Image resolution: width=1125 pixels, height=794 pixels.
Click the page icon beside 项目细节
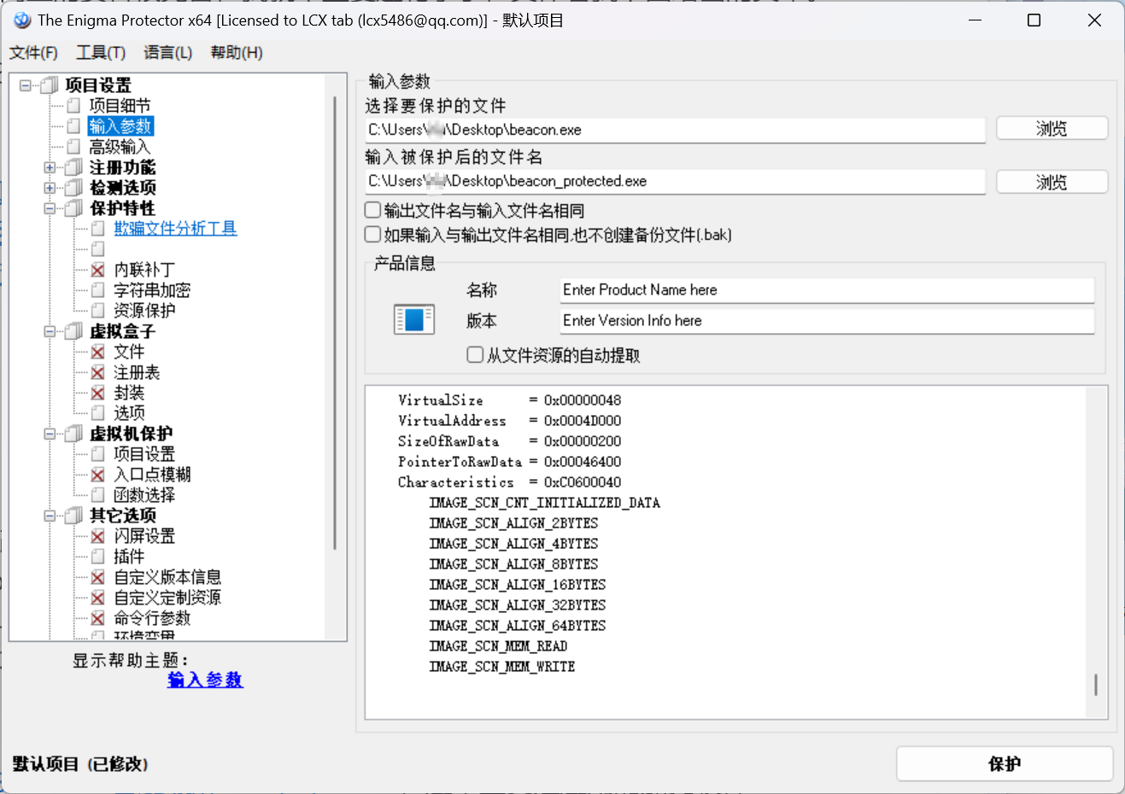[x=73, y=106]
